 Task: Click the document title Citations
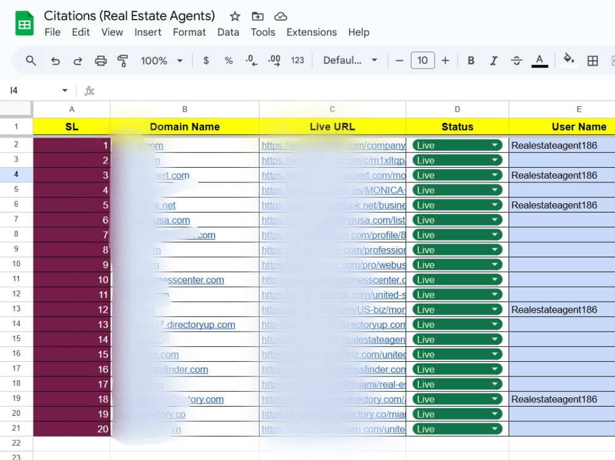(129, 16)
